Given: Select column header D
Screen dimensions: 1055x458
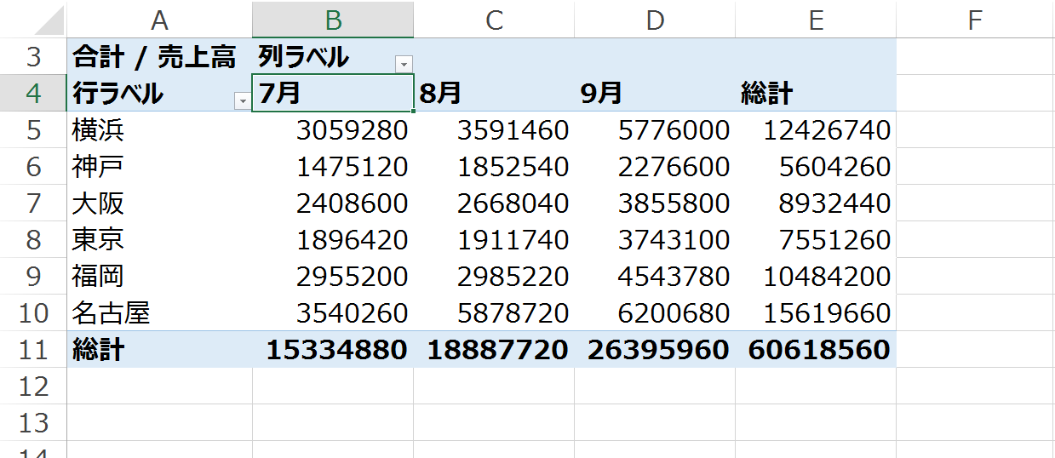Looking at the screenshot, I should [x=655, y=20].
